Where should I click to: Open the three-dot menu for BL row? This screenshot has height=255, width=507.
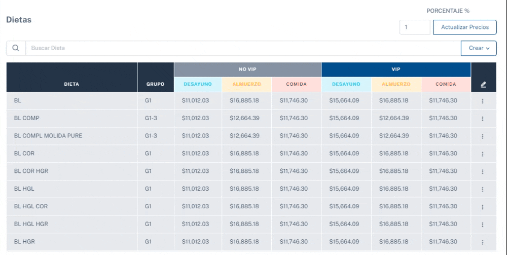[482, 101]
